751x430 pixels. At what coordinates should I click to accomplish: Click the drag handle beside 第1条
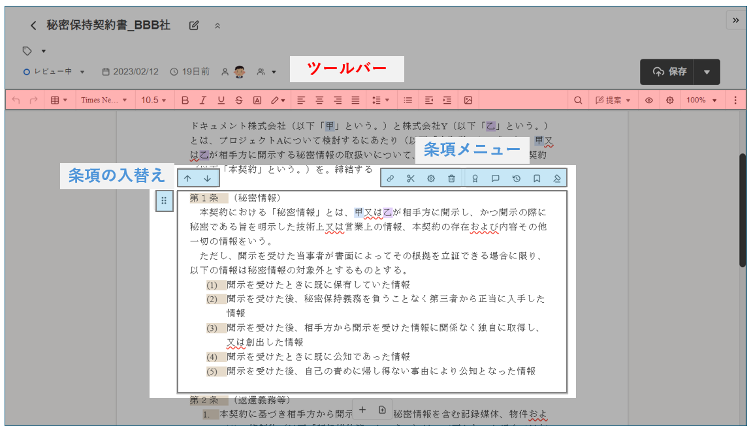[164, 201]
